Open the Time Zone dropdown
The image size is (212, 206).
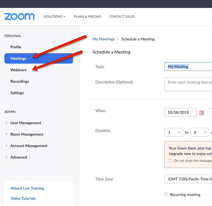tap(188, 179)
